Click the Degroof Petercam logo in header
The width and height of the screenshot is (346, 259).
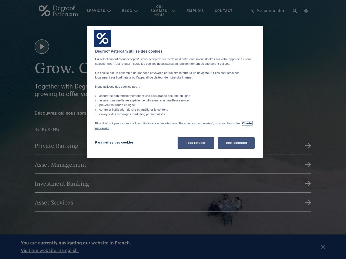tap(58, 11)
